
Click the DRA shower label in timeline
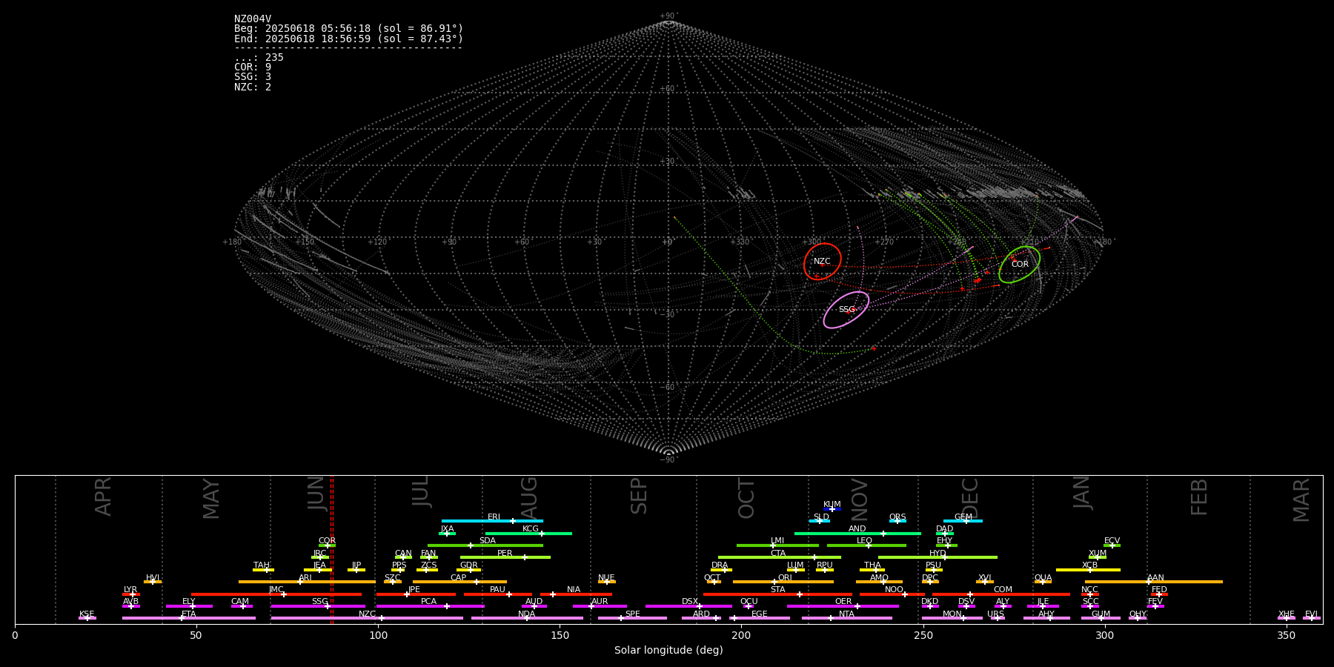pyautogui.click(x=720, y=565)
